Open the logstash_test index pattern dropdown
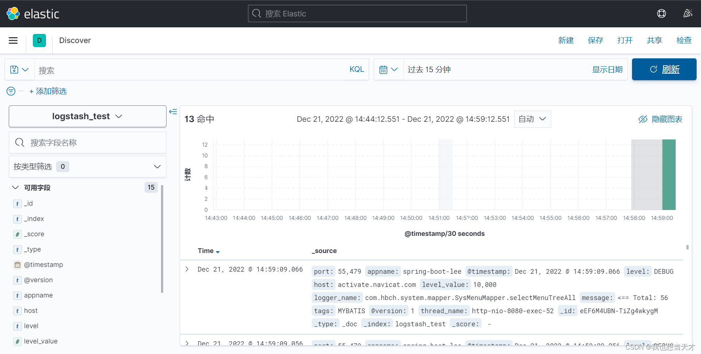701x354 pixels. point(88,116)
